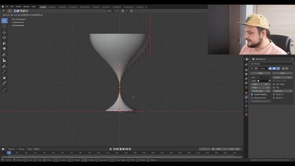Select the Rotate tool in left toolbar
Image resolution: width=295 pixels, height=166 pixels.
click(4, 38)
